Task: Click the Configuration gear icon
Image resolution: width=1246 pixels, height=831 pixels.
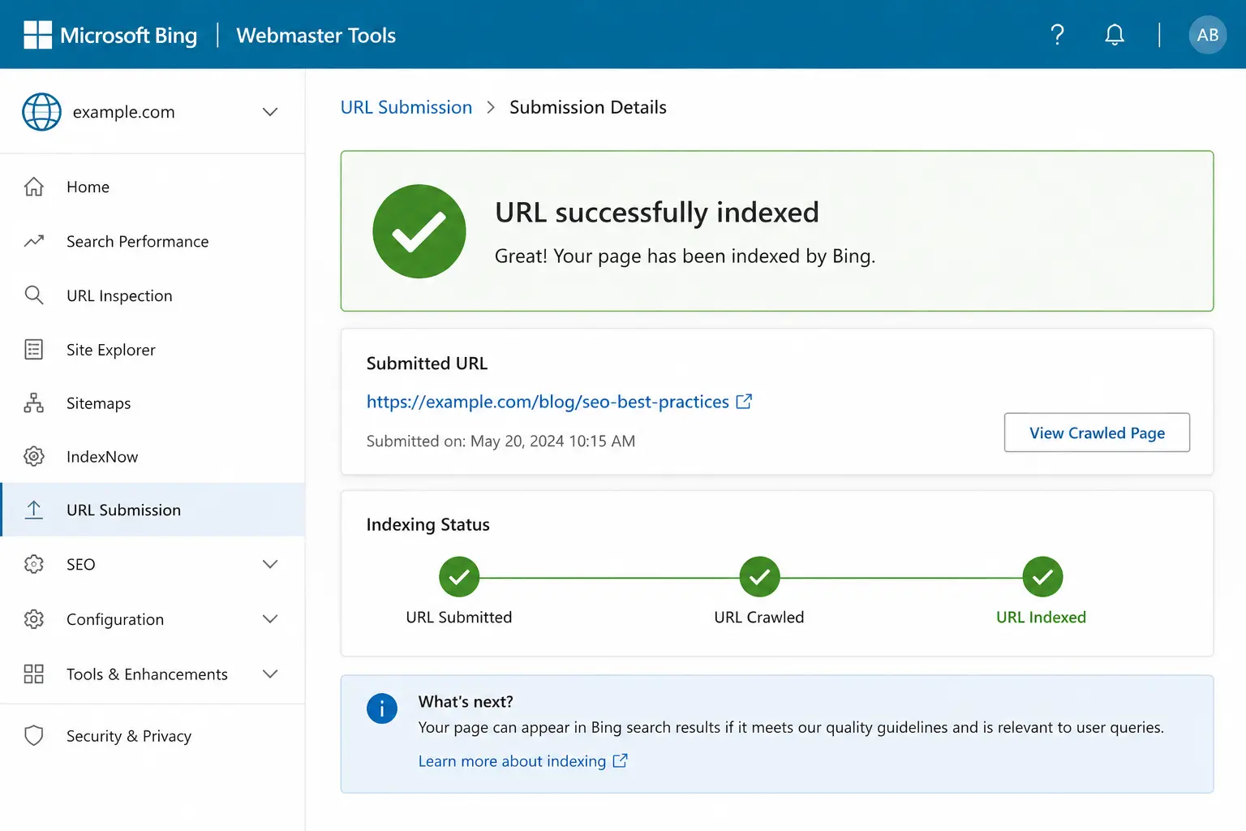Action: [x=34, y=619]
